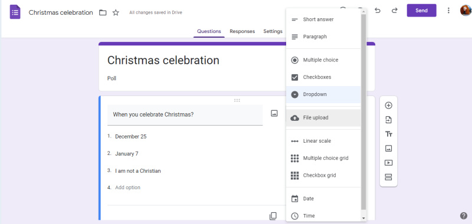
Task: Click the Date calendar icon
Action: click(294, 199)
